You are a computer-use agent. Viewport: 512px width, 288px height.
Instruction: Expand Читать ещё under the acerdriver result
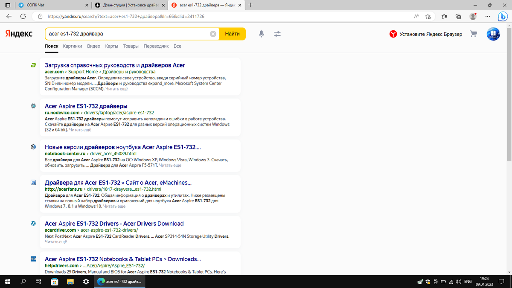coord(56,242)
